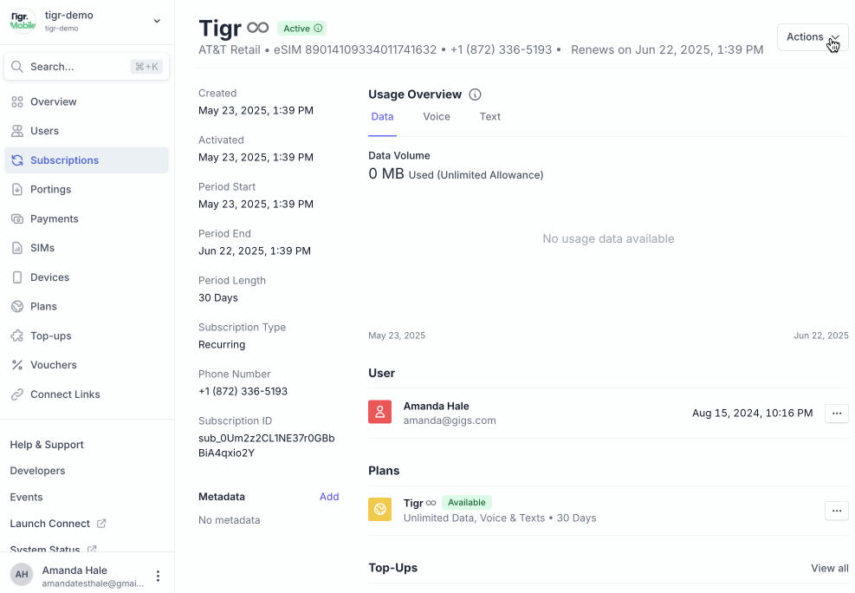Switch to the Voice usage tab
This screenshot has width=855, height=593.
pos(437,117)
